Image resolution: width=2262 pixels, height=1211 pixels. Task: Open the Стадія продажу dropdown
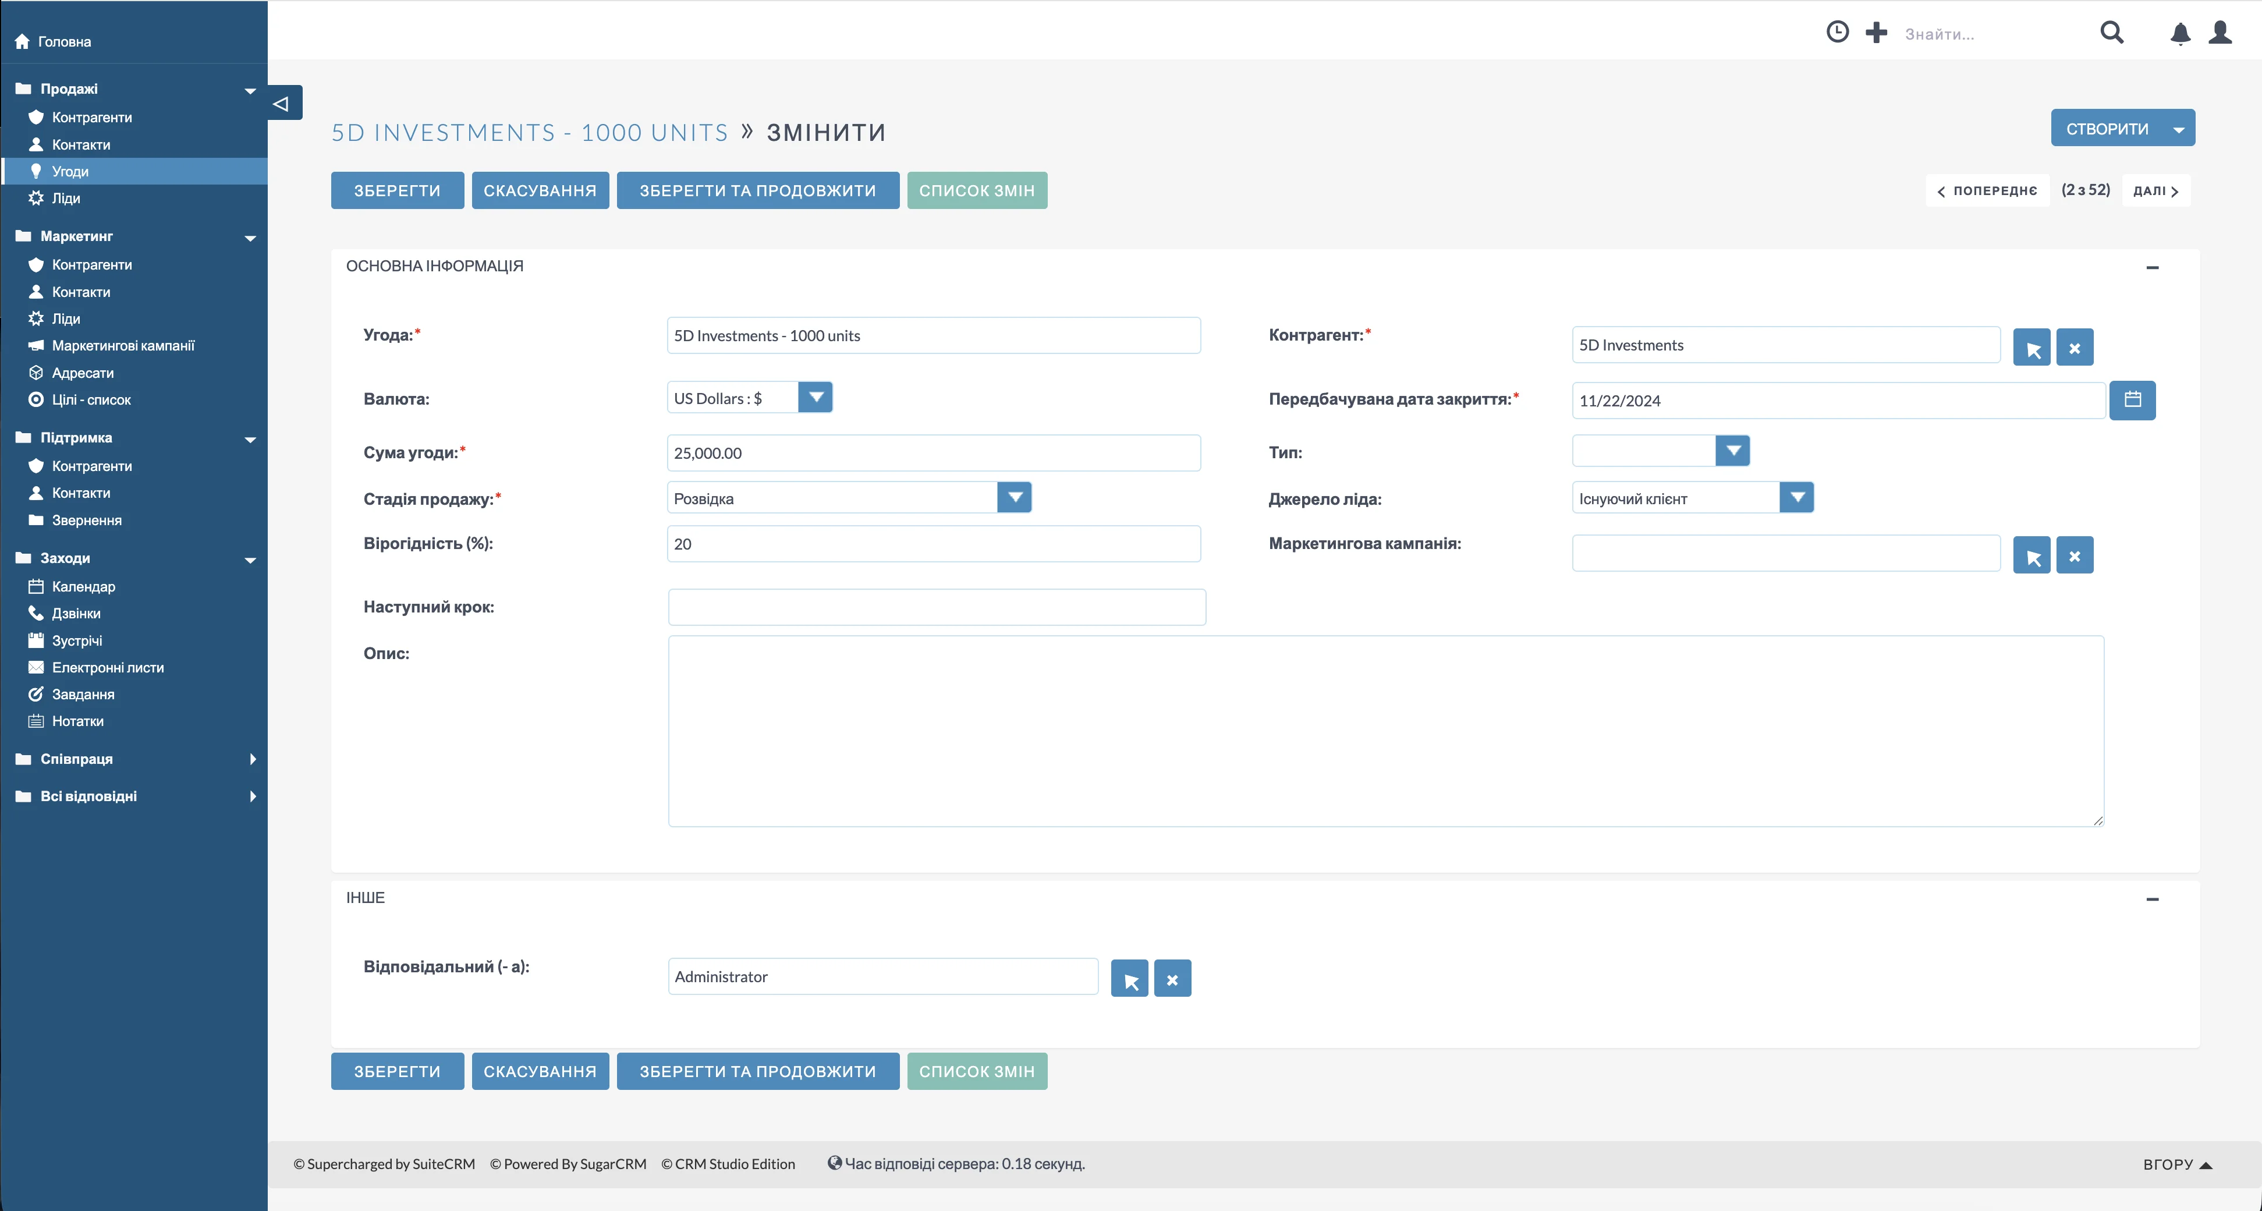(1014, 498)
